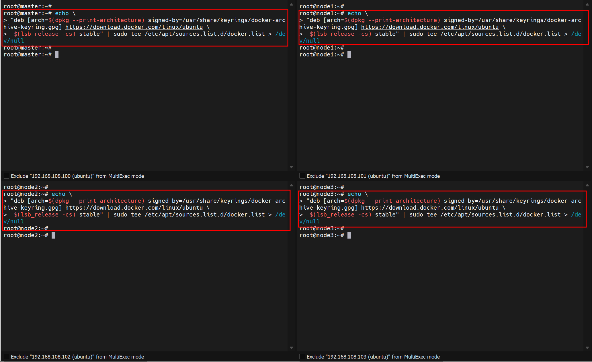Click scroll-down arrow in node2 terminal pane
The width and height of the screenshot is (592, 362).
coord(291,348)
